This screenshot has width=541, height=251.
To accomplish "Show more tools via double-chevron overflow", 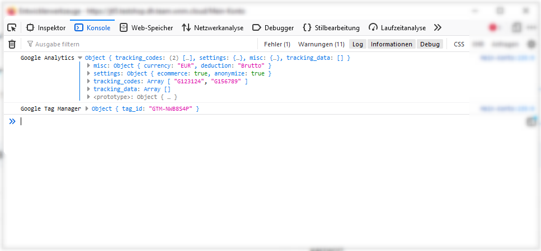I will [437, 27].
